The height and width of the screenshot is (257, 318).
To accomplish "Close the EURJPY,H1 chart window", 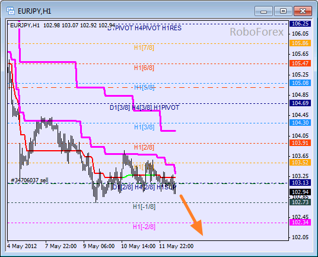I will tap(303, 11).
